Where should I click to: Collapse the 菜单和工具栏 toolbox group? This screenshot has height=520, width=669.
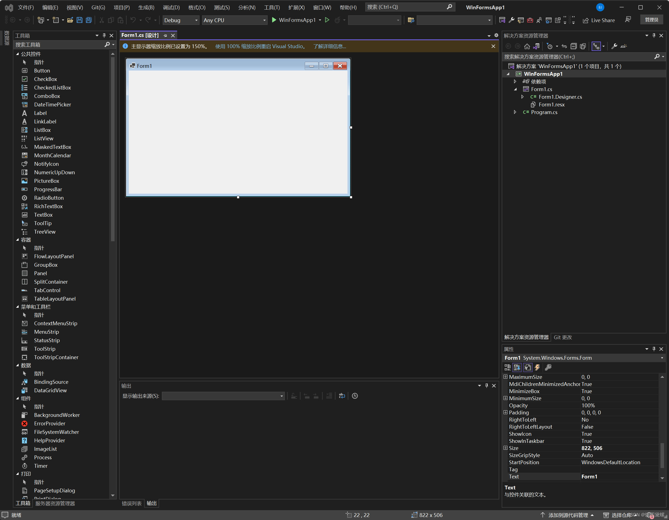17,307
